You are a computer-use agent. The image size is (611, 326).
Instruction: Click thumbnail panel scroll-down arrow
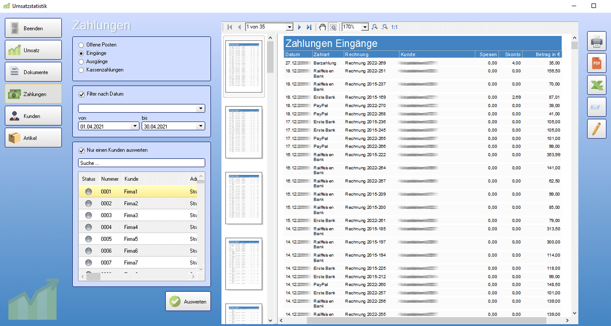(270, 321)
